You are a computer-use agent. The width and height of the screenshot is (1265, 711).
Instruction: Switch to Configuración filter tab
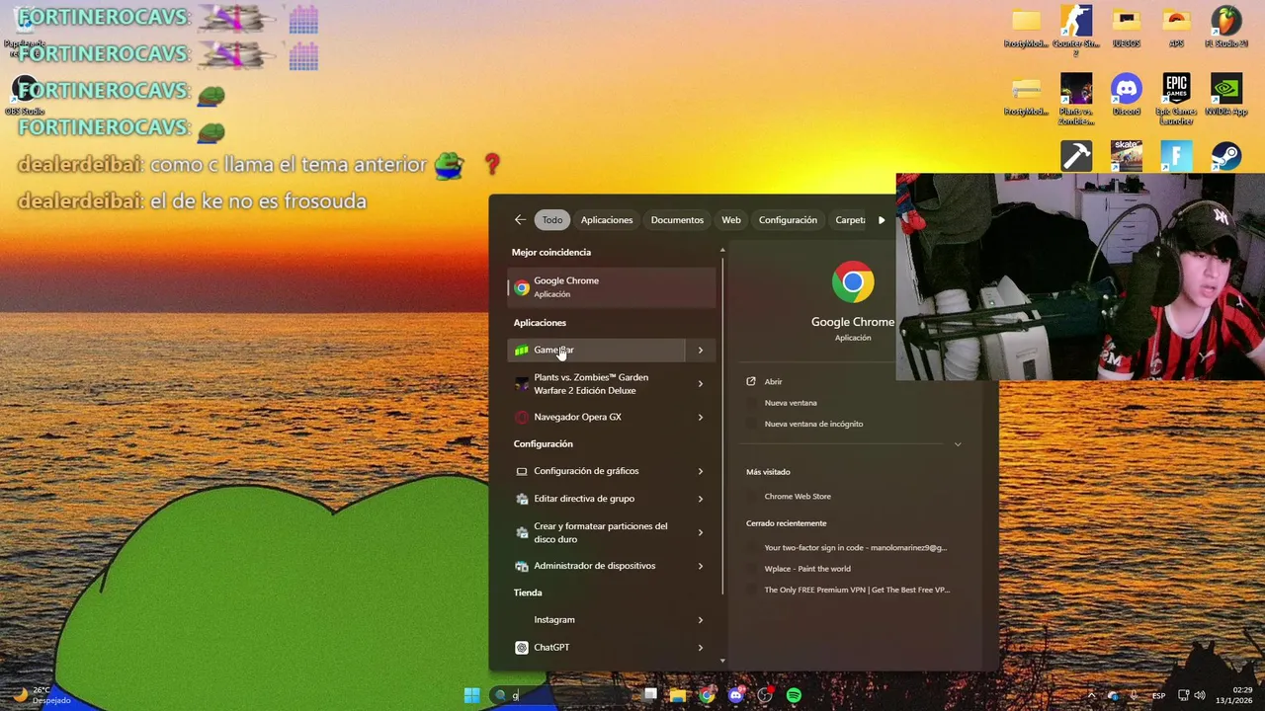788,220
